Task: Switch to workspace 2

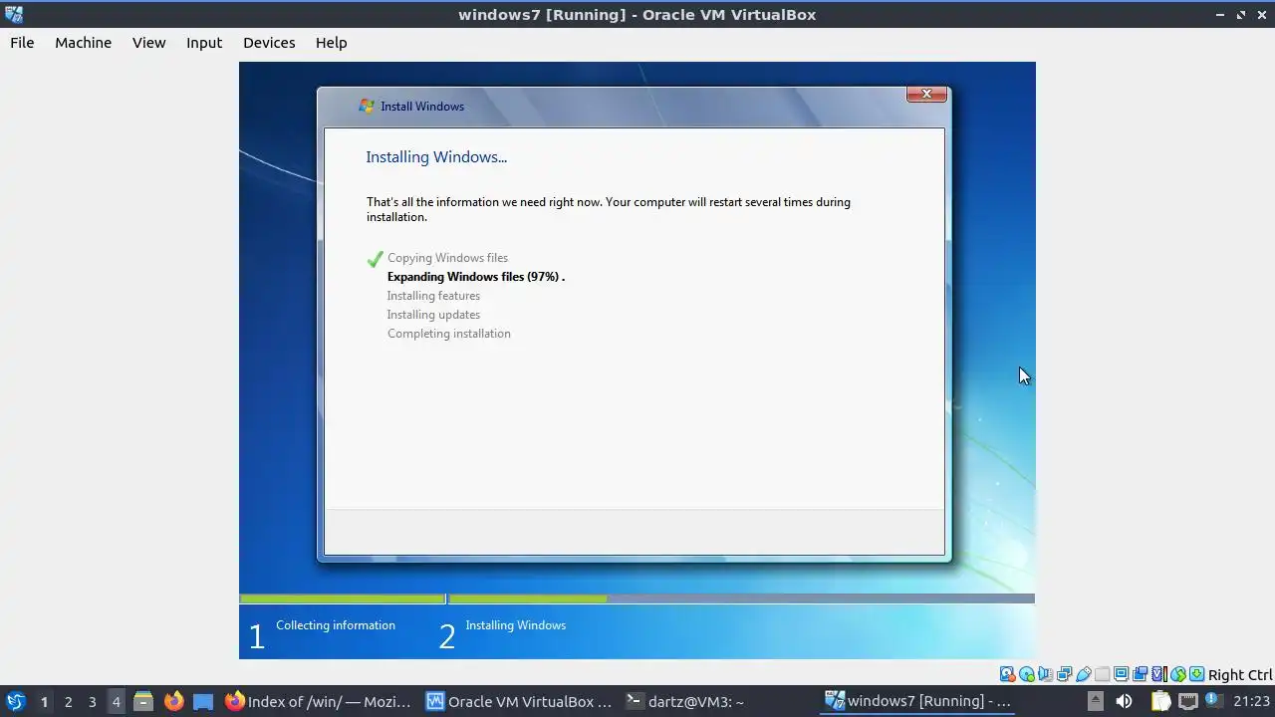Action: tap(68, 701)
